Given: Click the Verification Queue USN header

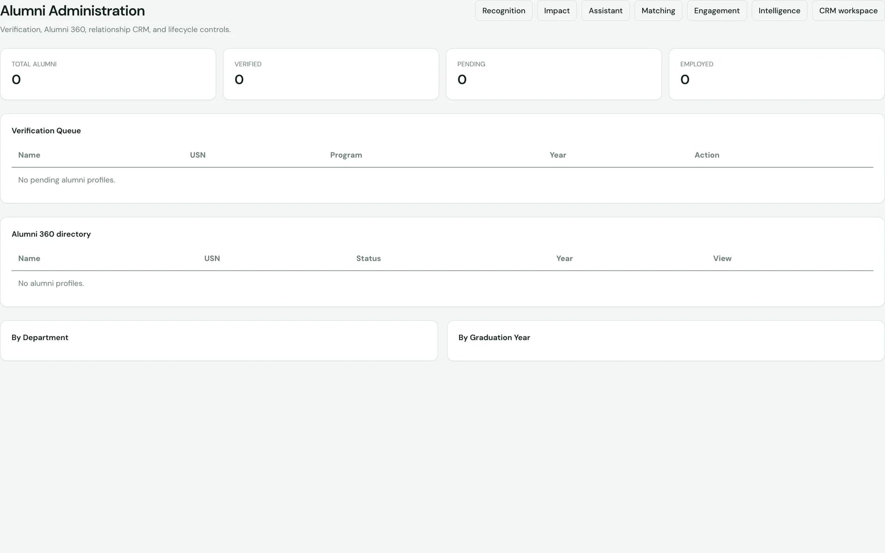Looking at the screenshot, I should [x=198, y=155].
